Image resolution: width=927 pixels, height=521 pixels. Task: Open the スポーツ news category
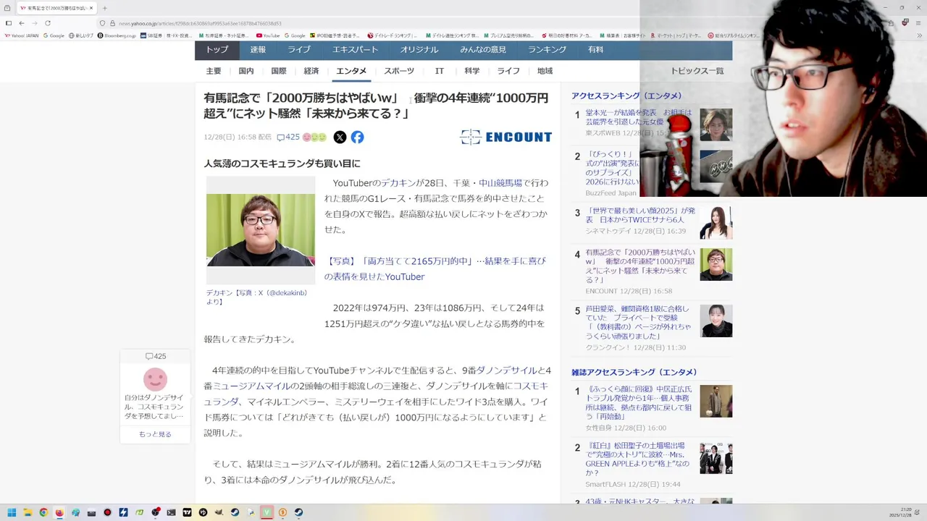399,71
